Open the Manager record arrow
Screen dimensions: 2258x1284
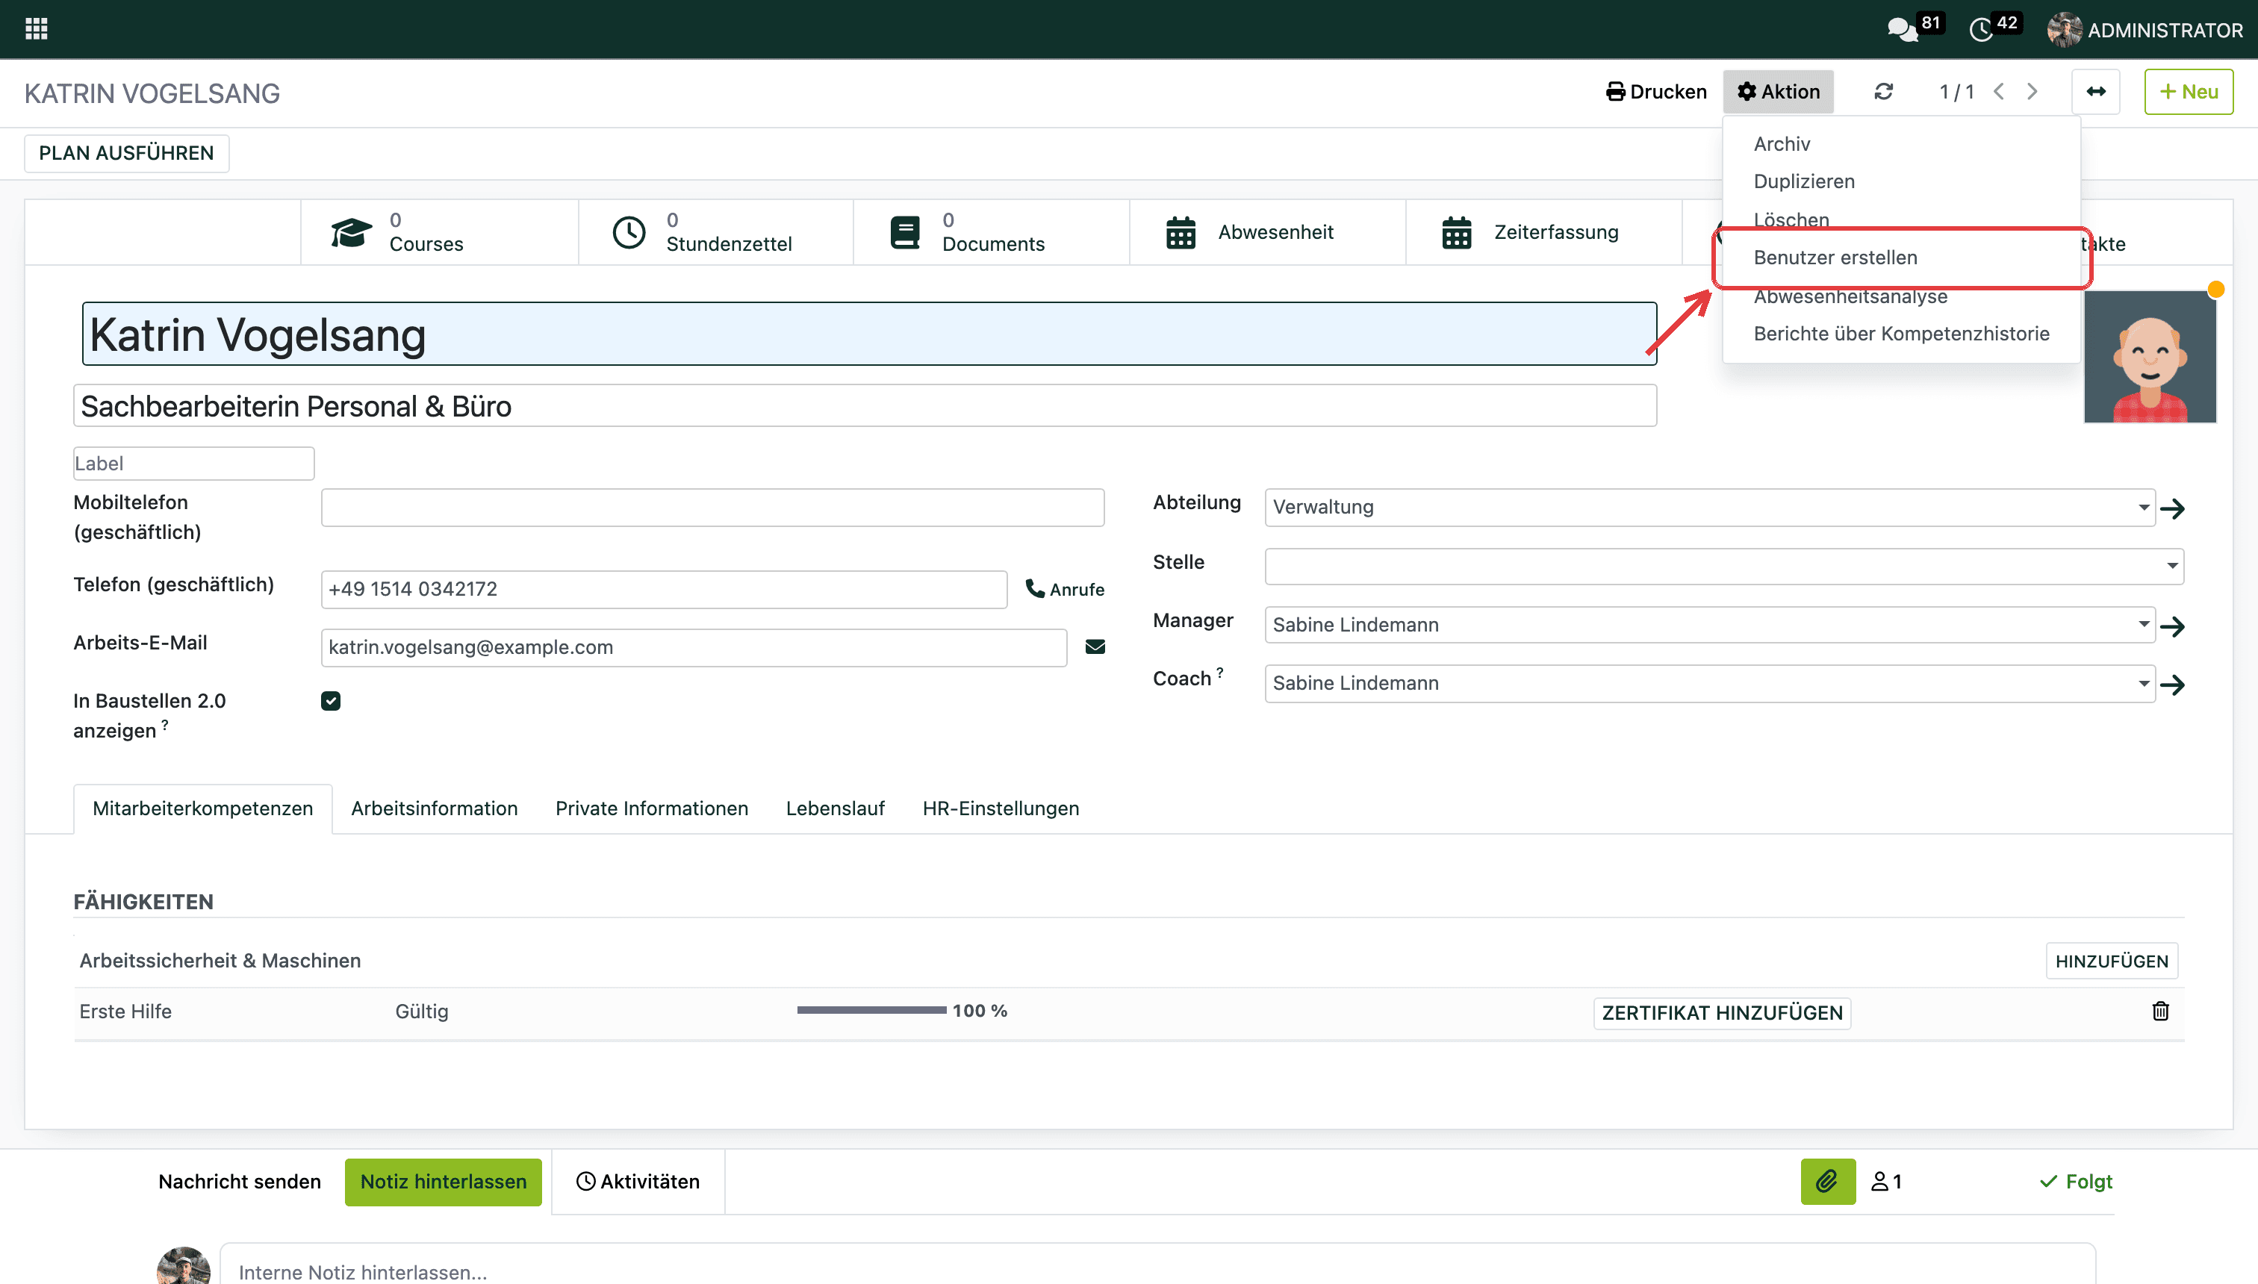2172,626
